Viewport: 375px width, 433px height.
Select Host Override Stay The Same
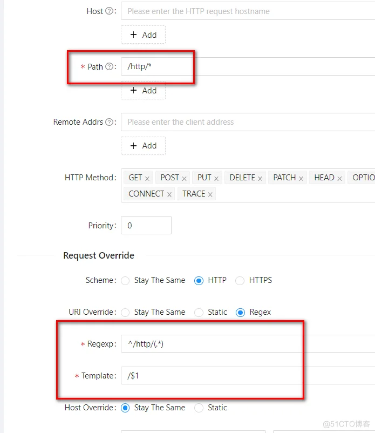(x=125, y=408)
